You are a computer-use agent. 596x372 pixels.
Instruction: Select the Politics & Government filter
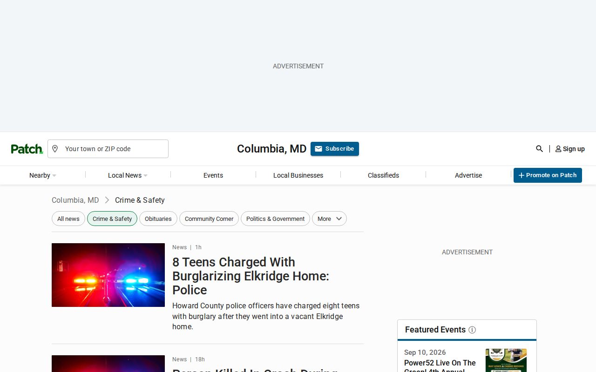(275, 219)
